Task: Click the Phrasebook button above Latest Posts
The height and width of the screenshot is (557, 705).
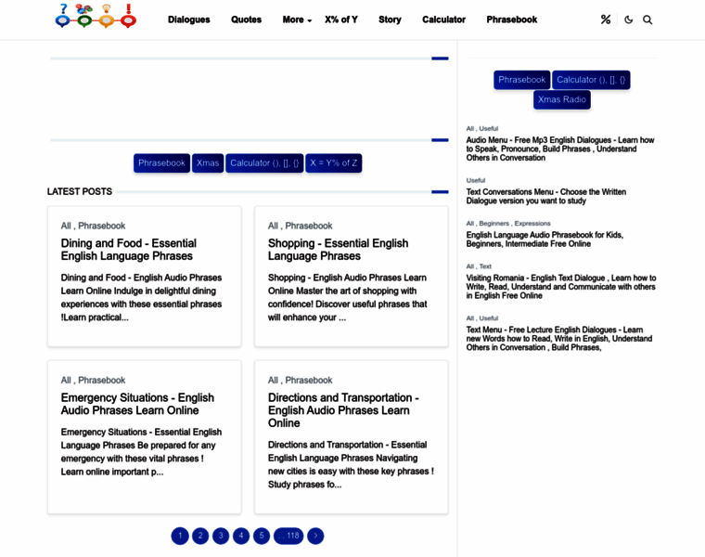Action: tap(161, 162)
